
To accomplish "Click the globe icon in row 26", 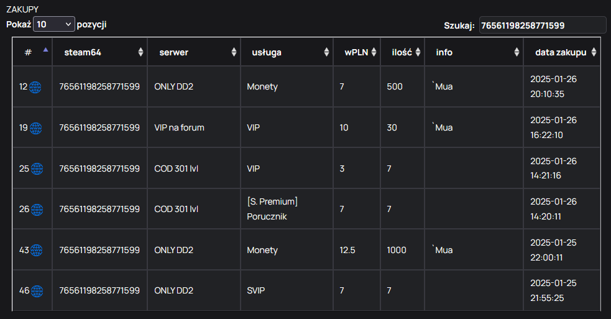I will pyautogui.click(x=37, y=210).
